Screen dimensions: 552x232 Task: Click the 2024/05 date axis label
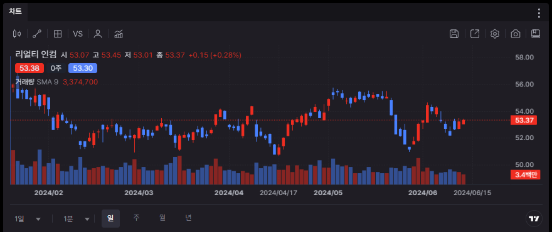point(327,193)
